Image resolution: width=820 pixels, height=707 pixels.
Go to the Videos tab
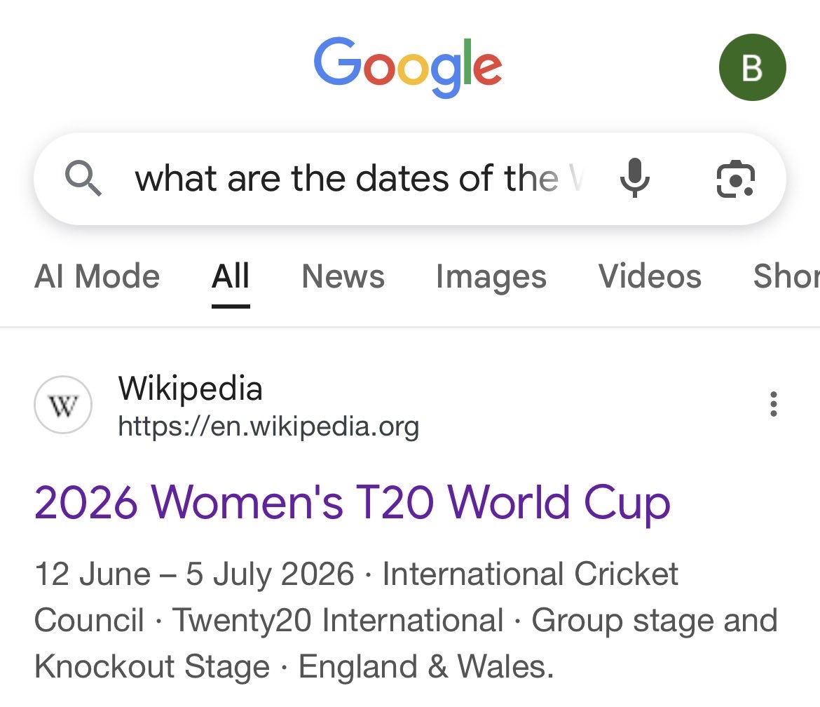650,276
